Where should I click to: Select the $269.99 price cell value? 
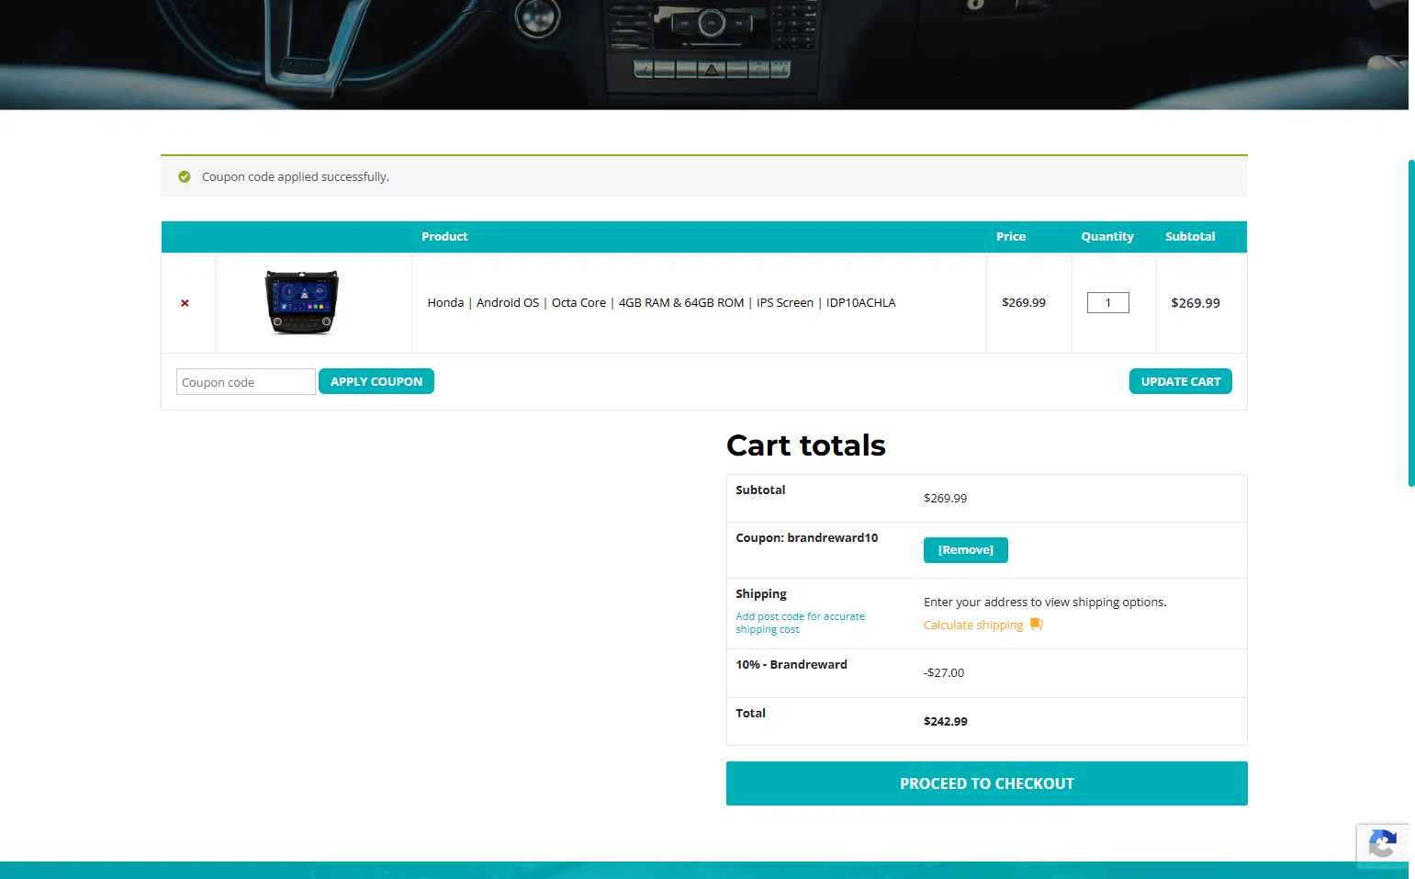pos(1024,302)
